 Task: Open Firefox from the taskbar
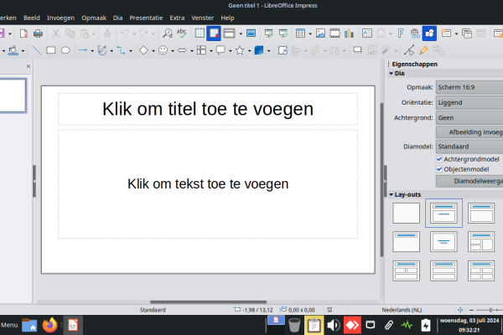point(50,325)
